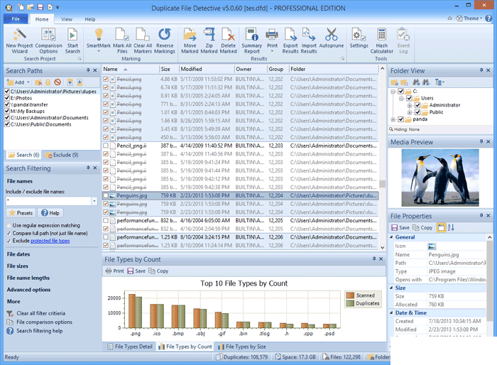Screen dimensions: 497x365
Task: Open the Summary Report
Action: 251,40
